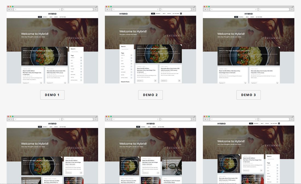Viewport: 301px width, 184px height.
Task: Open the DEMO 3 button
Action: pyautogui.click(x=248, y=95)
